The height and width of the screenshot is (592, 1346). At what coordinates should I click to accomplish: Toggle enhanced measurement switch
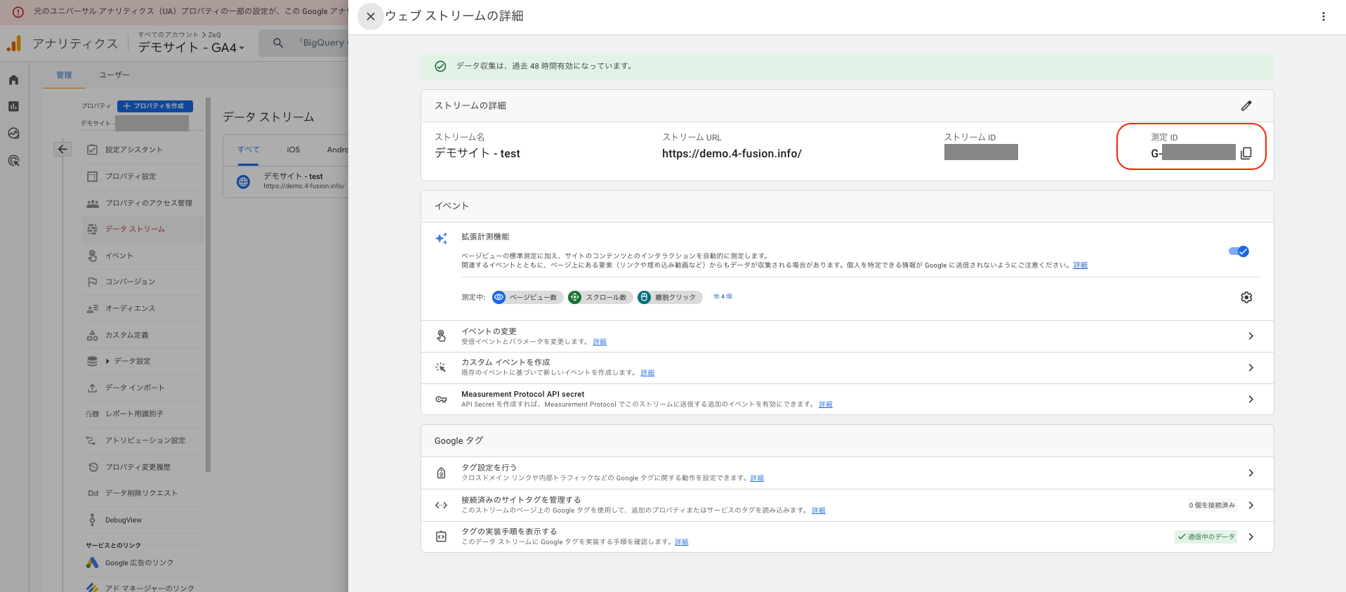[1239, 251]
